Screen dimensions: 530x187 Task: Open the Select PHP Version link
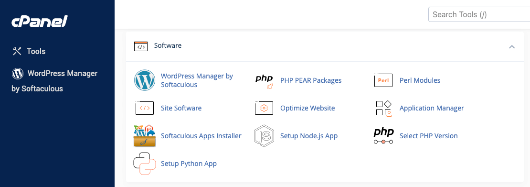pyautogui.click(x=429, y=136)
